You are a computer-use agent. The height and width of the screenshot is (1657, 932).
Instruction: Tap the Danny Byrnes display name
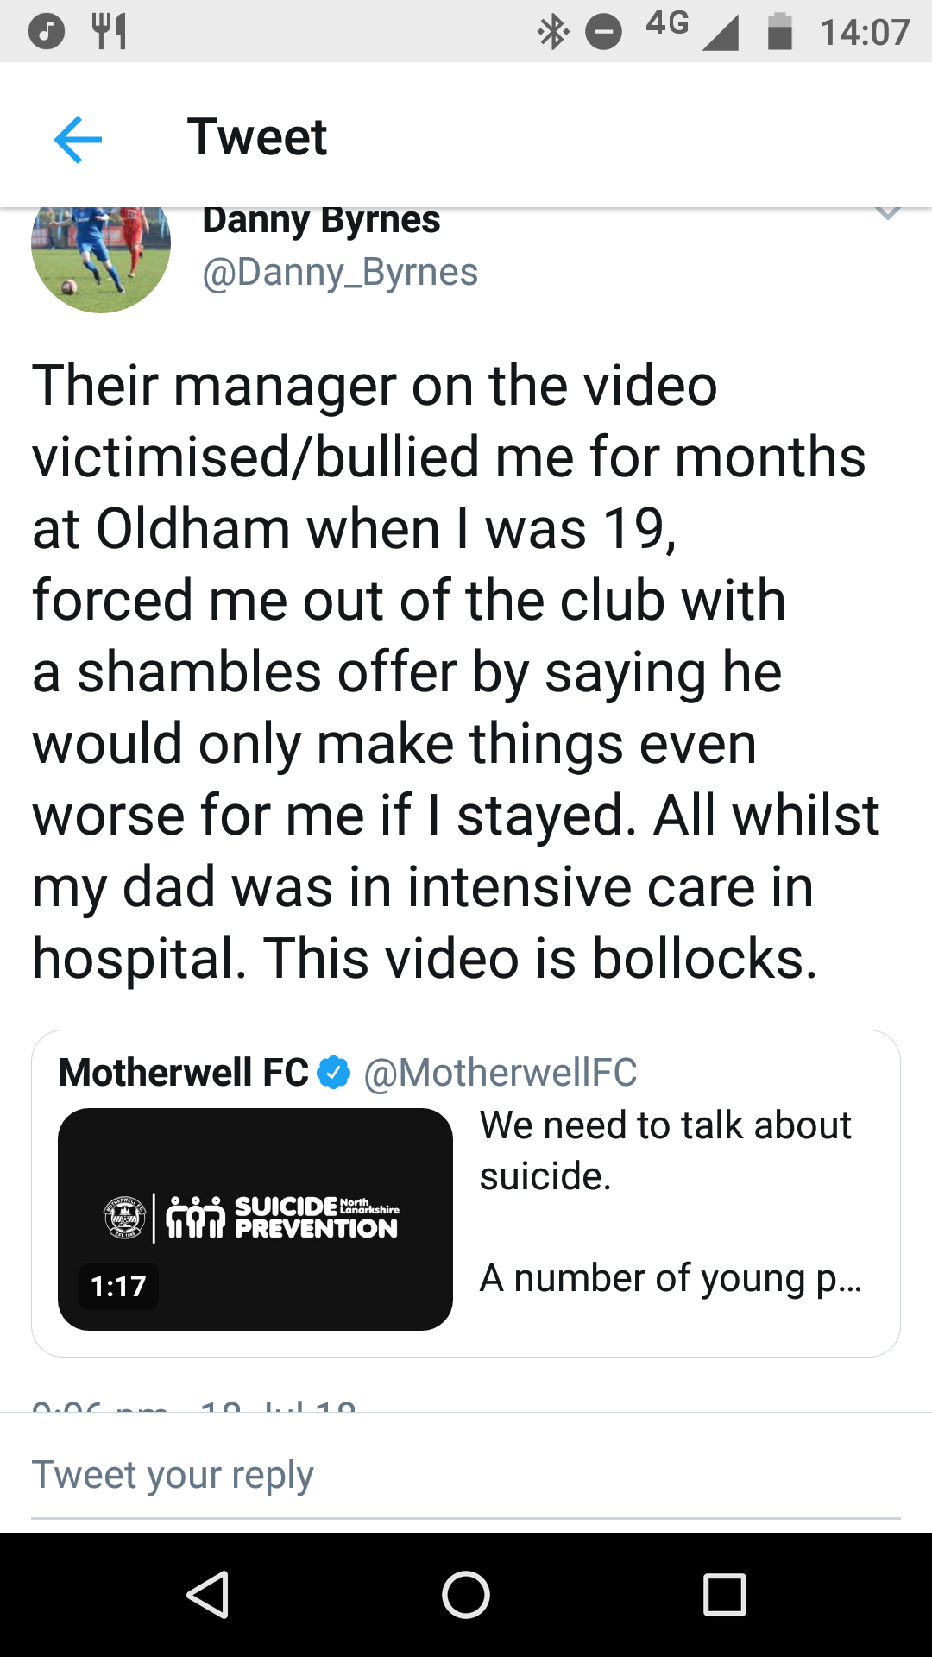(321, 221)
